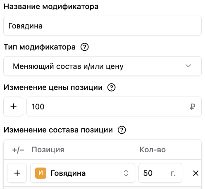Image resolution: width=205 pixels, height=189 pixels.
Task: Click the price change field showing 100
Action: point(114,106)
